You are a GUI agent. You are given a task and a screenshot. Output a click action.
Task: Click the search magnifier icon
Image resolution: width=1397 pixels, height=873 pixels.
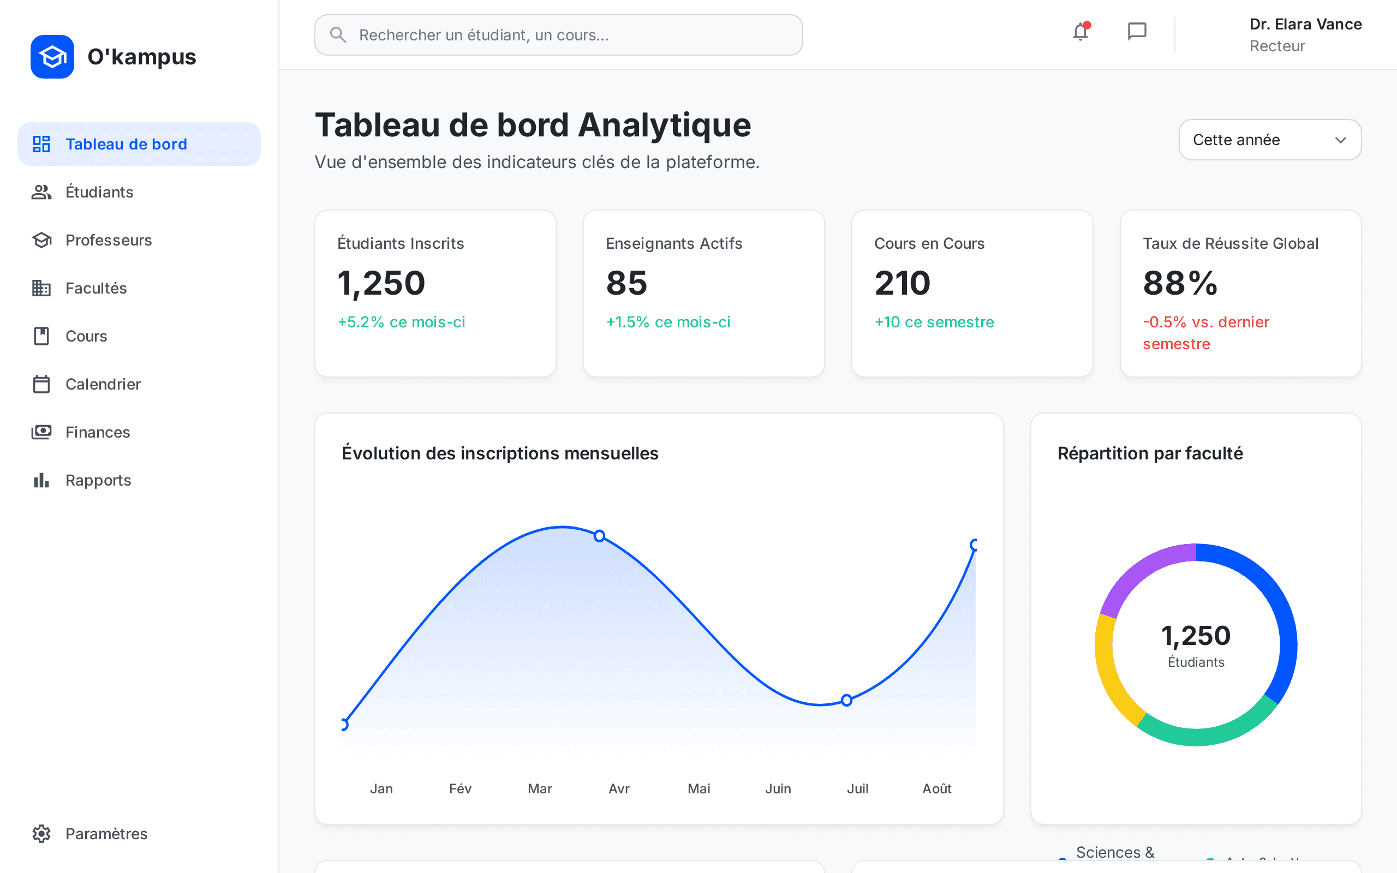338,35
